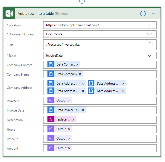
Task: Click inside the Hours input field
Action: pyautogui.click(x=114, y=129)
